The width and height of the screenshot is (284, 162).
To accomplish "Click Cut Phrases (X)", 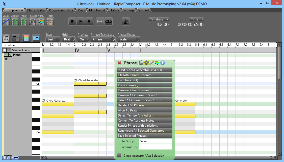I will pos(145,80).
